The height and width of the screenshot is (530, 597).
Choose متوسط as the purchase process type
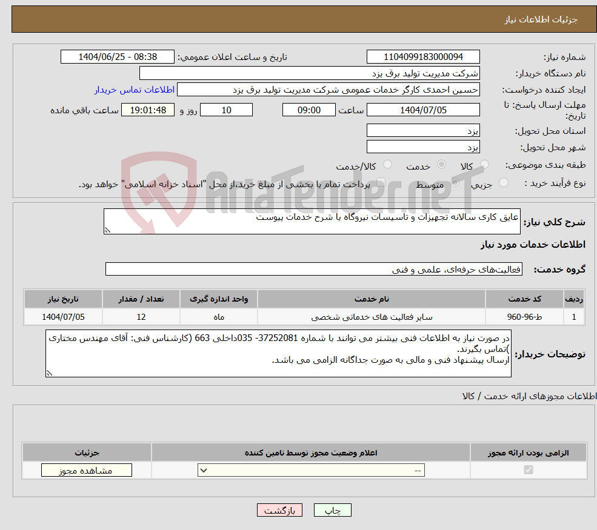point(456,181)
